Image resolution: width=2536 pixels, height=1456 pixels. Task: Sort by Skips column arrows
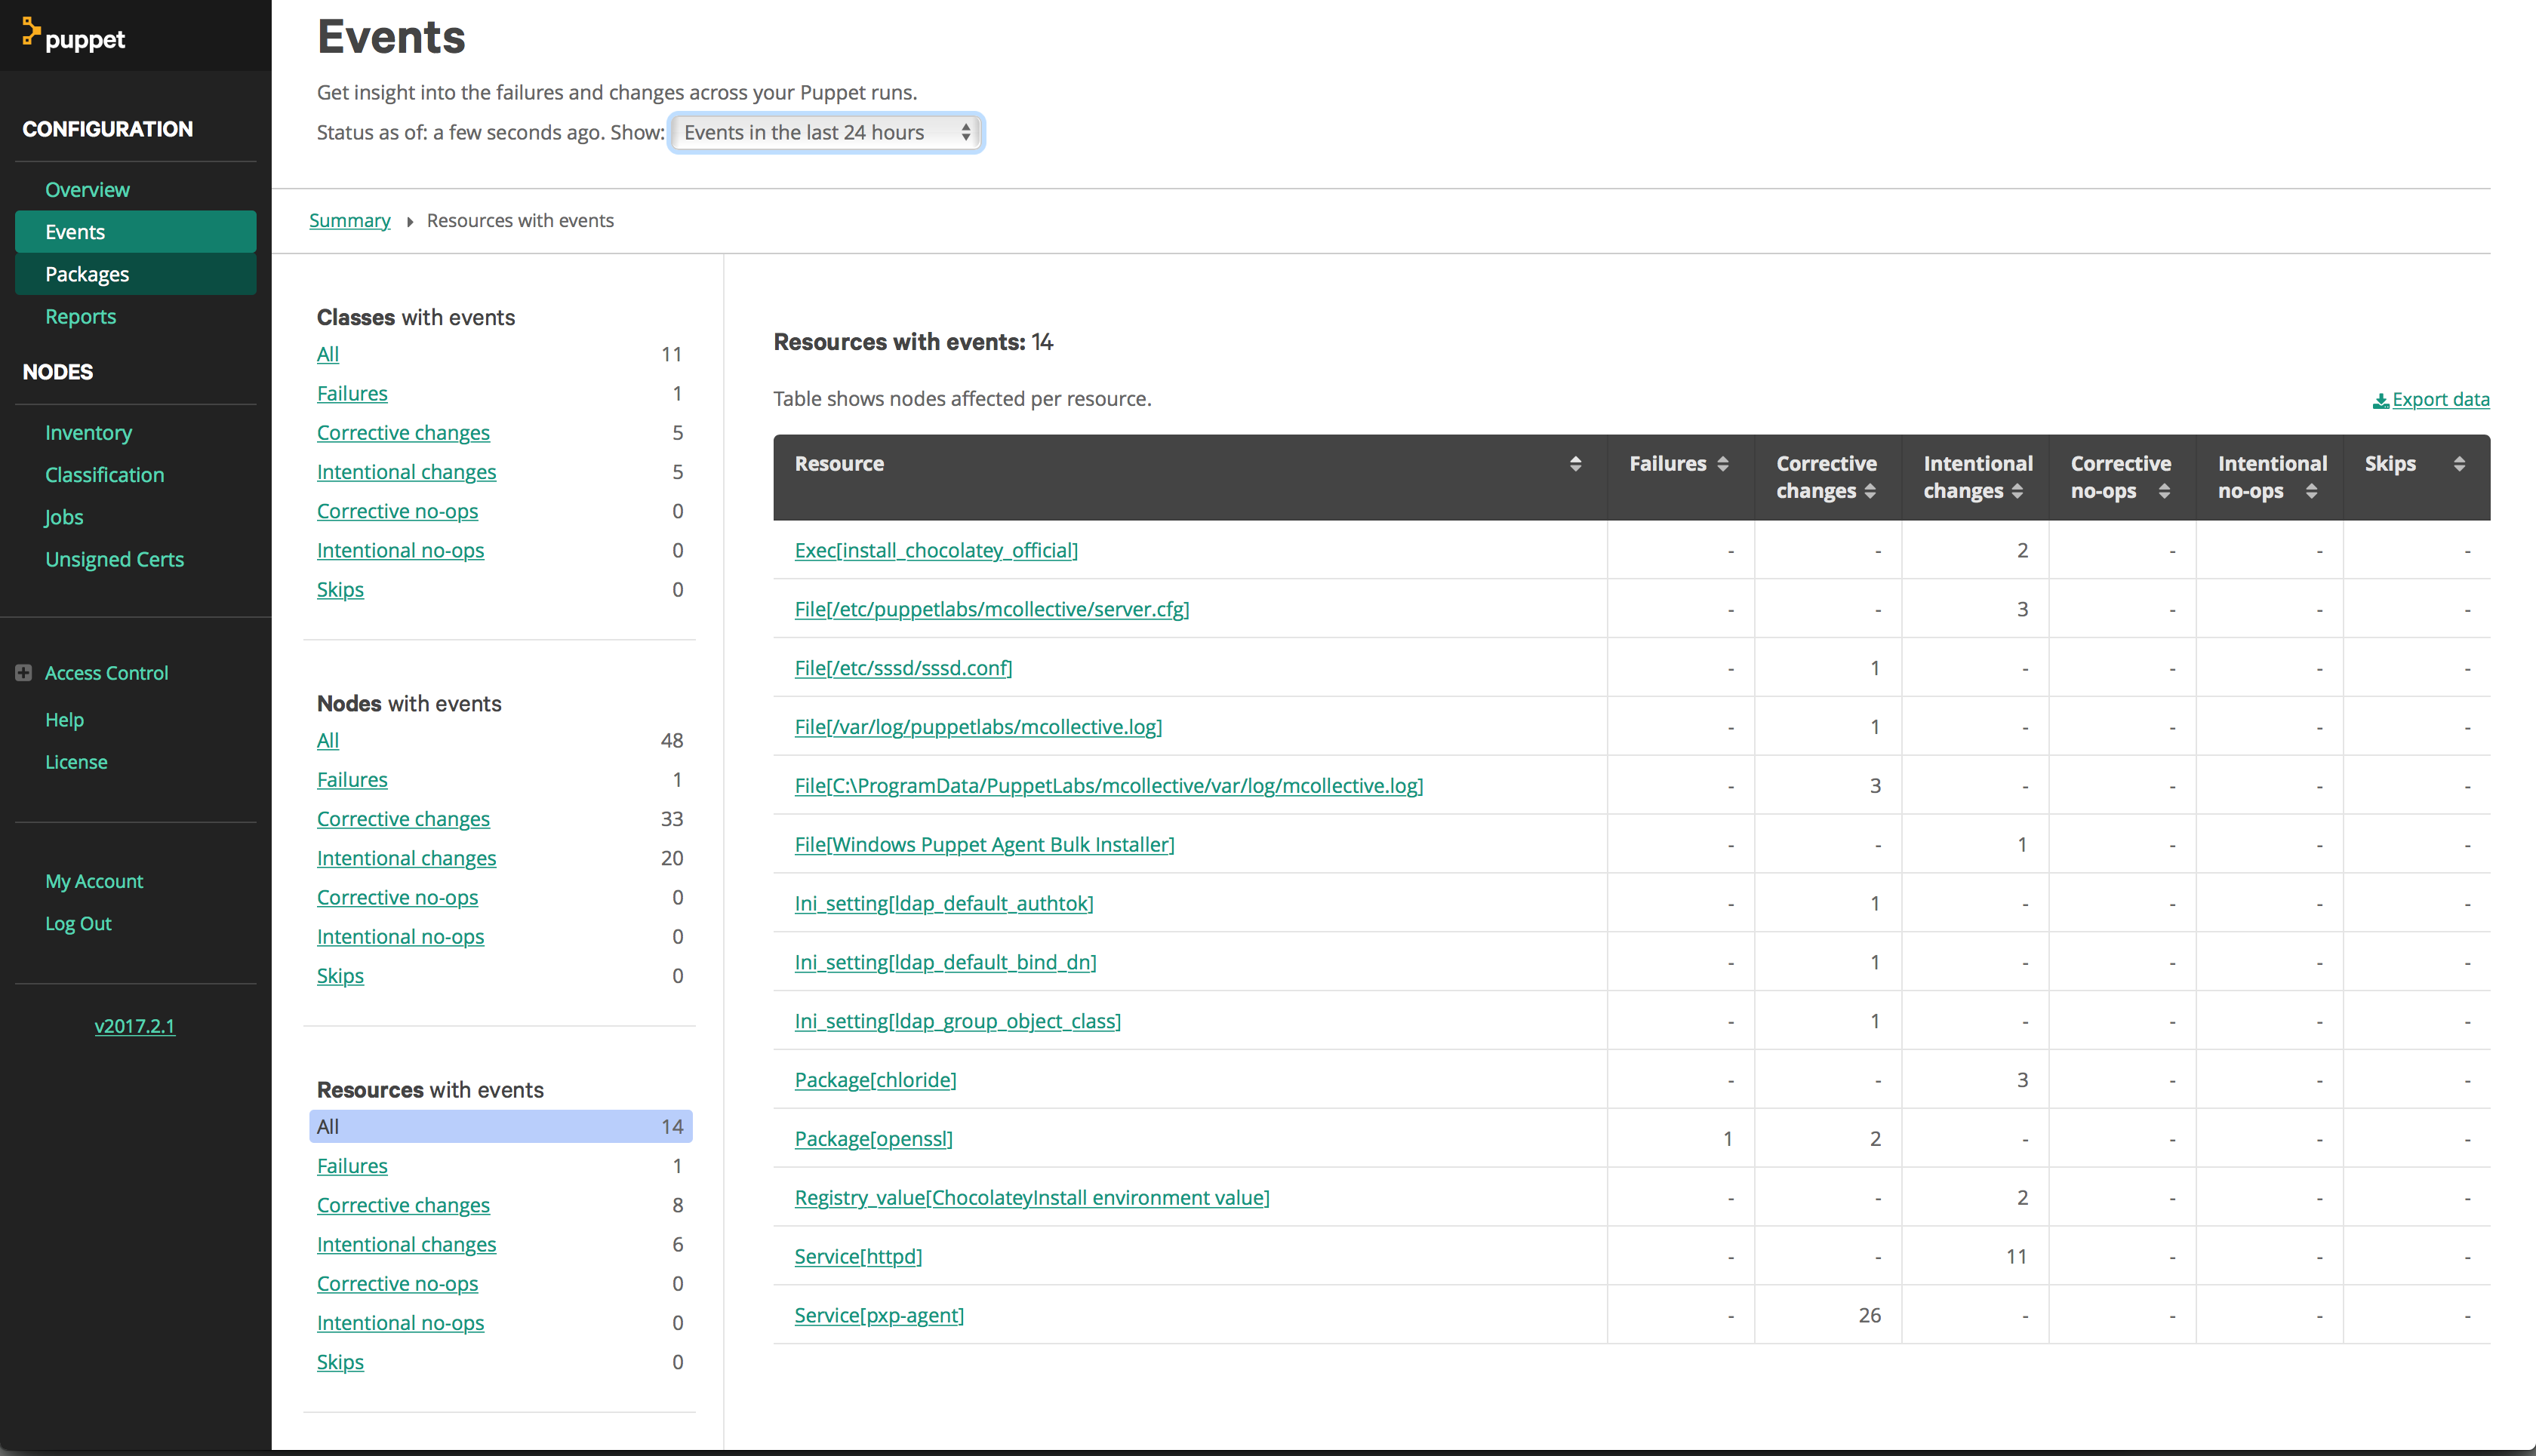click(2459, 464)
